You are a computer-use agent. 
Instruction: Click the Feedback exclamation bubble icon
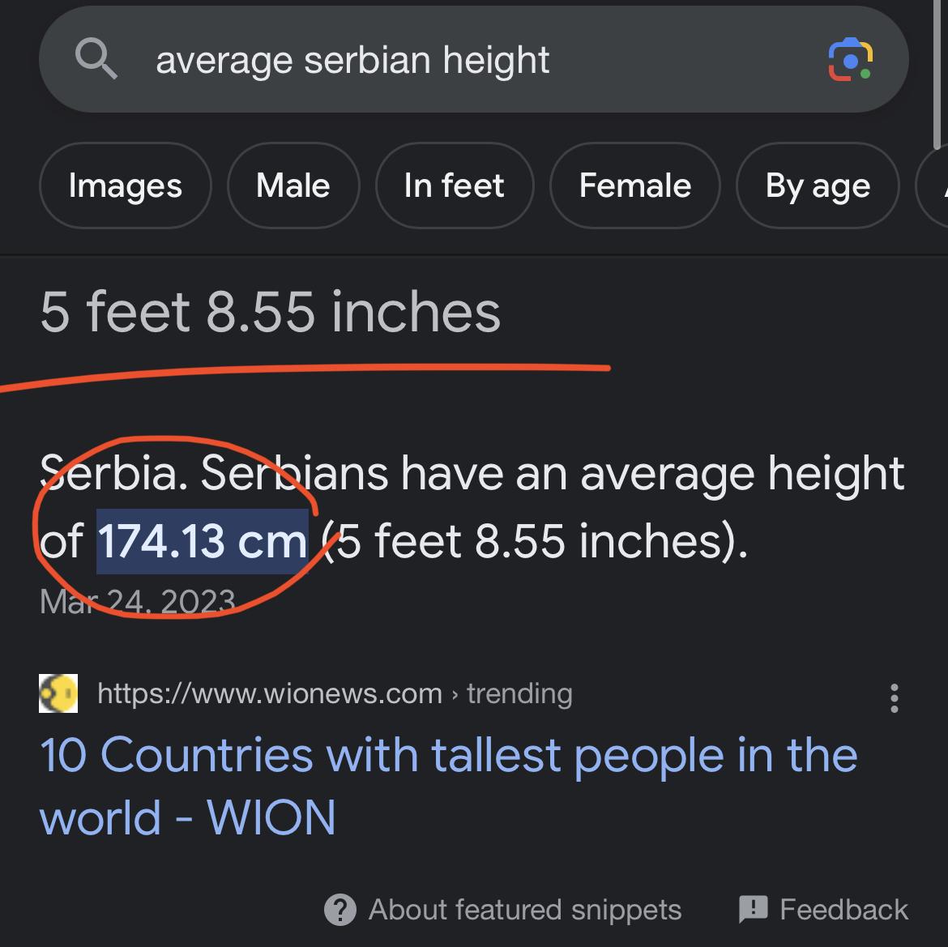click(753, 910)
